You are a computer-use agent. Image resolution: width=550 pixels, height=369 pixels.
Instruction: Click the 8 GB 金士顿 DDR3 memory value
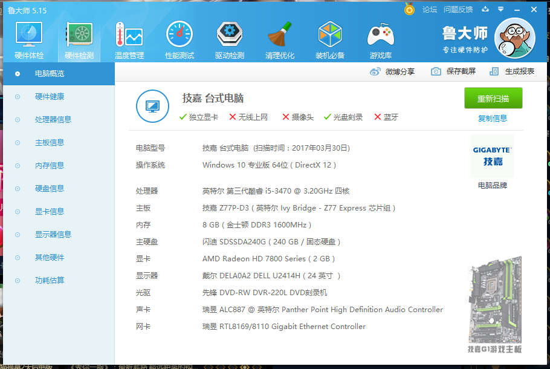pyautogui.click(x=257, y=225)
